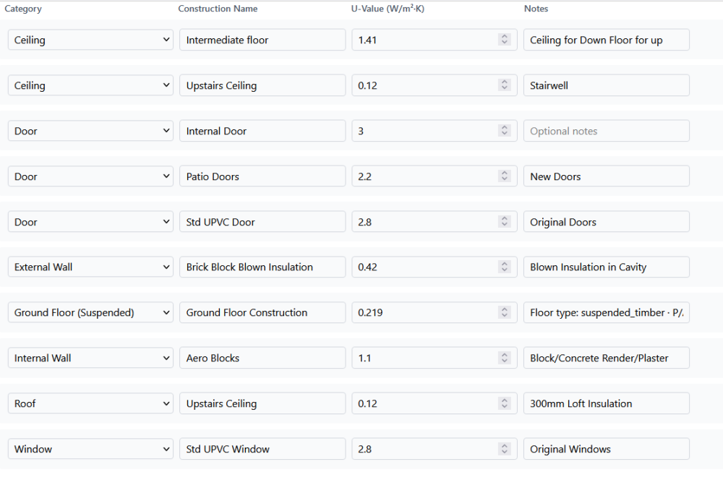The image size is (723, 480).
Task: Open the External Wall category dropdown
Action: 90,267
